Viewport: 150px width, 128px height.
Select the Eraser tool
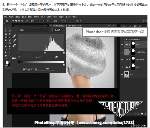point(6,43)
